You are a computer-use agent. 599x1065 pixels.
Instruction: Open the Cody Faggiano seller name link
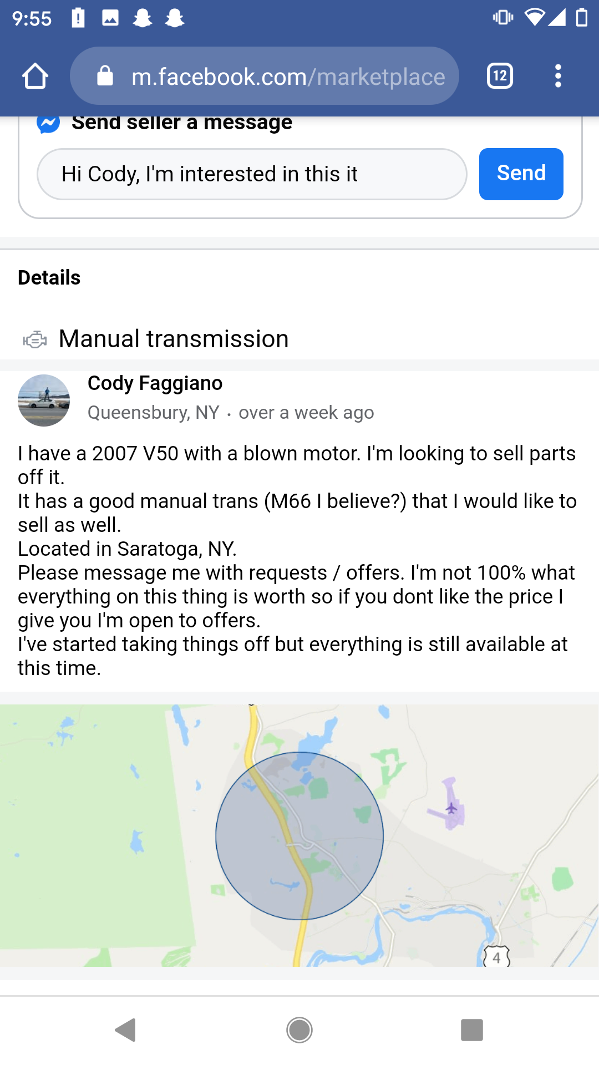155,383
